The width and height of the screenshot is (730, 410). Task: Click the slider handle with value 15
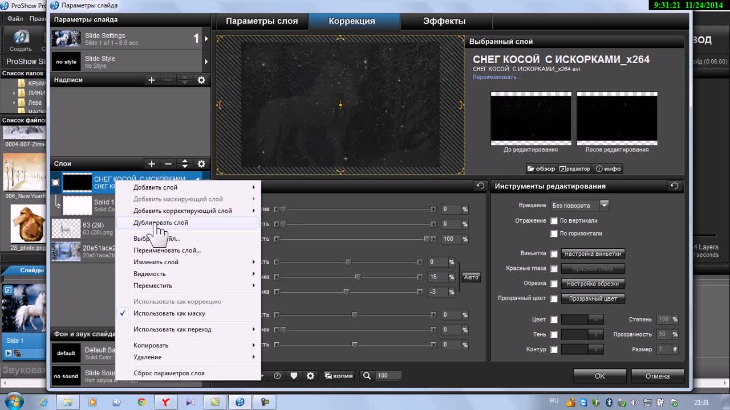[x=358, y=277]
